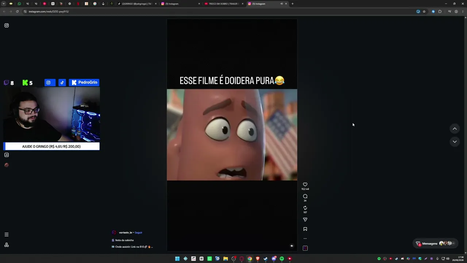Click the install app icon in the address bar
The width and height of the screenshot is (467, 263).
pyautogui.click(x=418, y=11)
